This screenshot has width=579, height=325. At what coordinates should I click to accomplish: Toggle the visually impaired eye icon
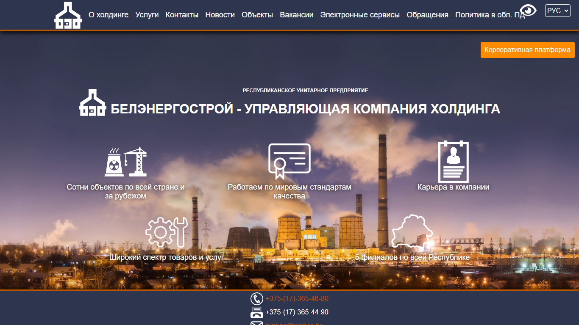[528, 10]
